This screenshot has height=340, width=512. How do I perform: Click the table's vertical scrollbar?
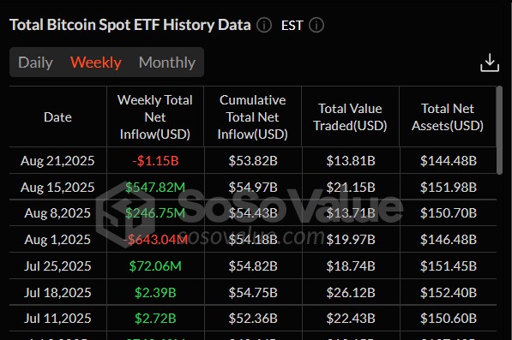(499, 130)
